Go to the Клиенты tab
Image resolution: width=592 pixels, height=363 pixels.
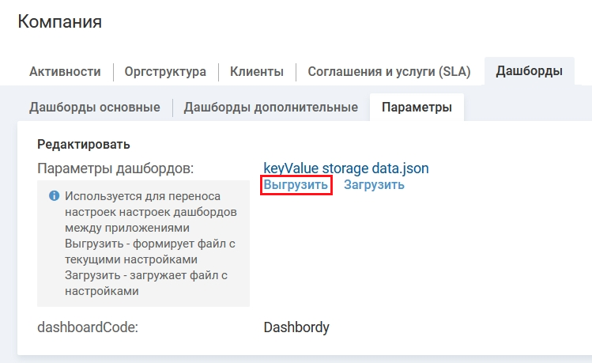[257, 72]
